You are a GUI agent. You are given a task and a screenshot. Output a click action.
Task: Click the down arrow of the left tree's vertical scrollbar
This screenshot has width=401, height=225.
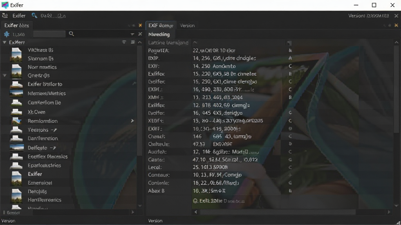[x=140, y=206]
